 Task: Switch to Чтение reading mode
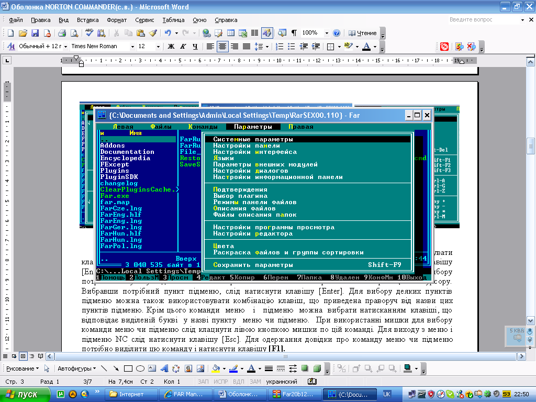362,33
